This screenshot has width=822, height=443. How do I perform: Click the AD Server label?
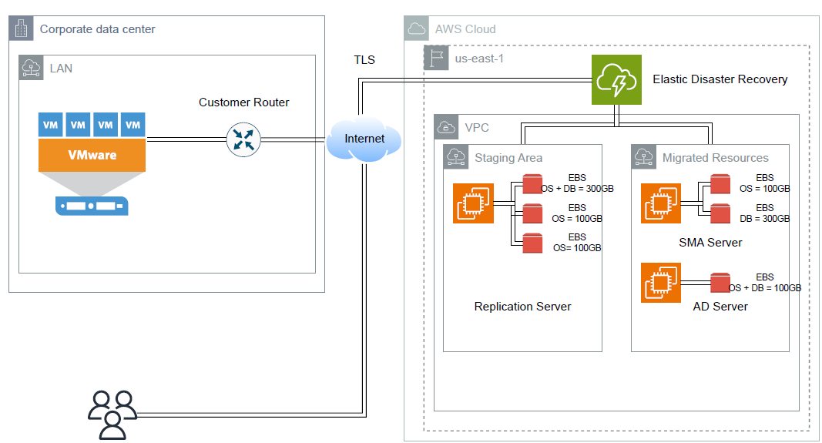point(720,306)
